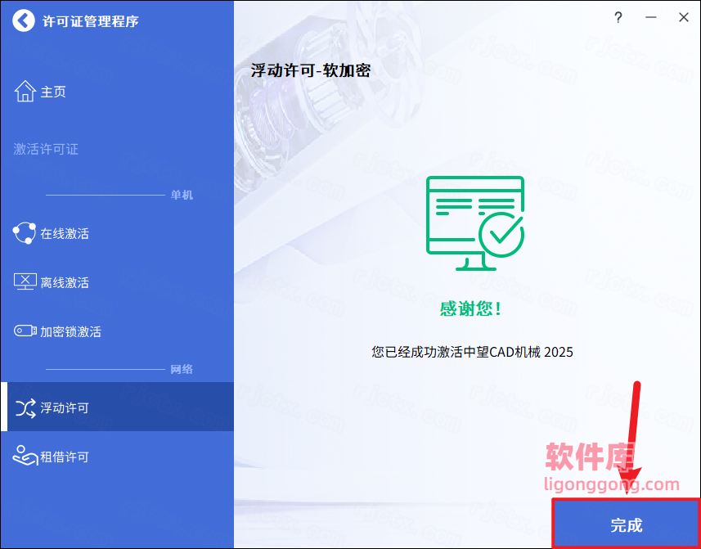Open the help question mark icon
This screenshot has height=549, width=701.
(618, 17)
